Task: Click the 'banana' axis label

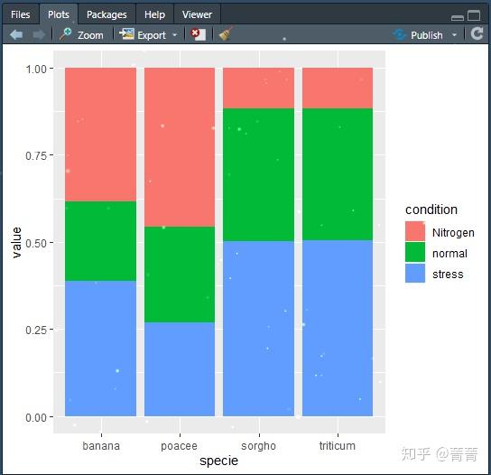Action: (x=101, y=445)
